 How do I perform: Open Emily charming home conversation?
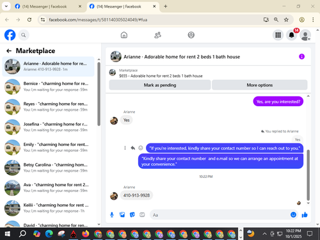pyautogui.click(x=48, y=147)
